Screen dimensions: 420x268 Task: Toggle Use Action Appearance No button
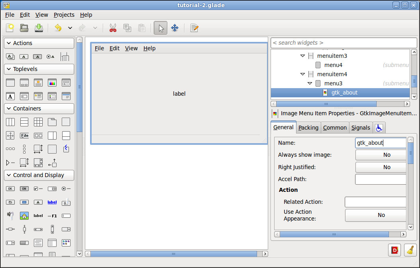tap(376, 215)
